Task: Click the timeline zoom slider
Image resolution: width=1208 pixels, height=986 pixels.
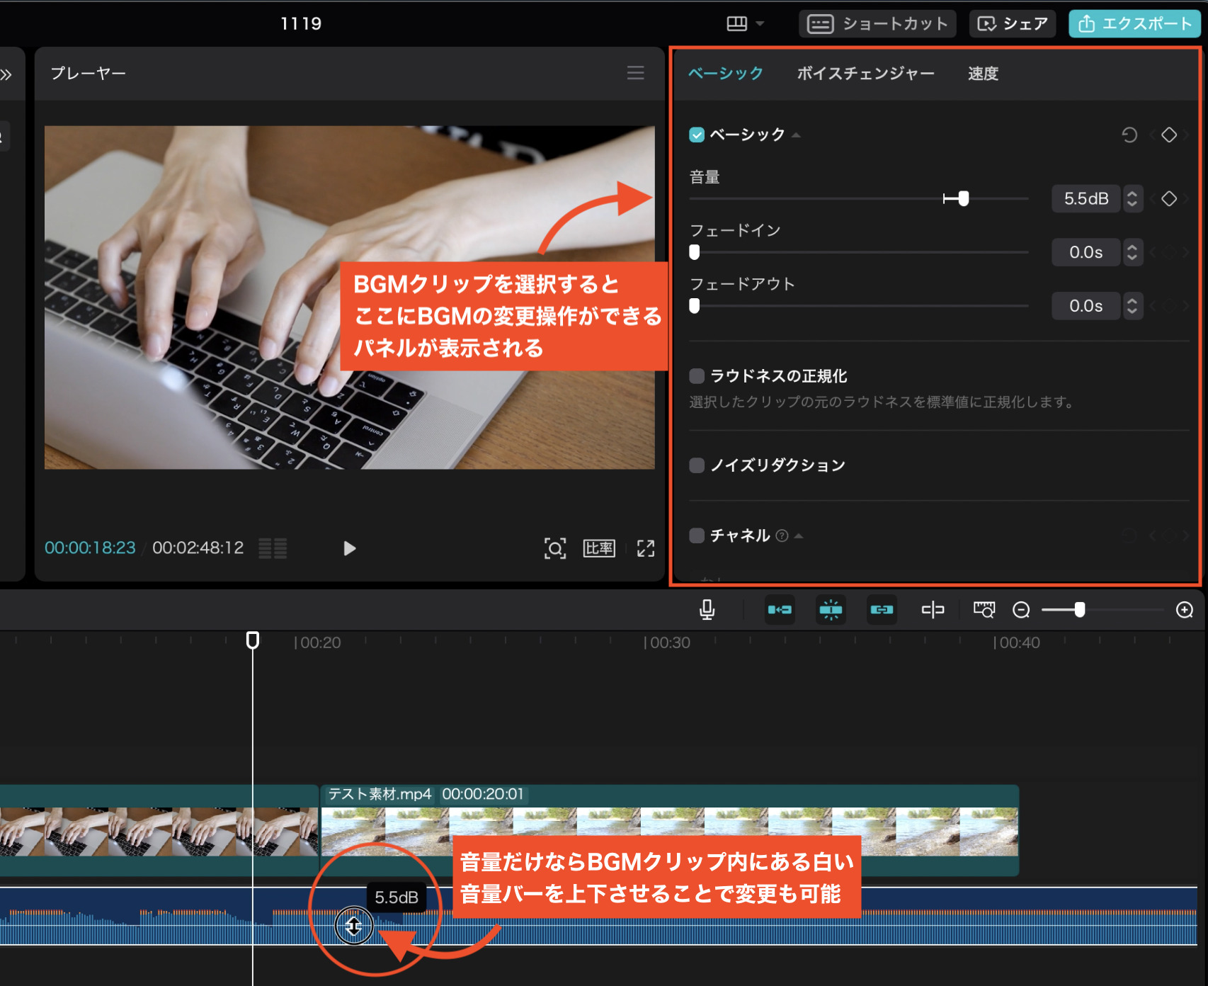Action: [1079, 609]
